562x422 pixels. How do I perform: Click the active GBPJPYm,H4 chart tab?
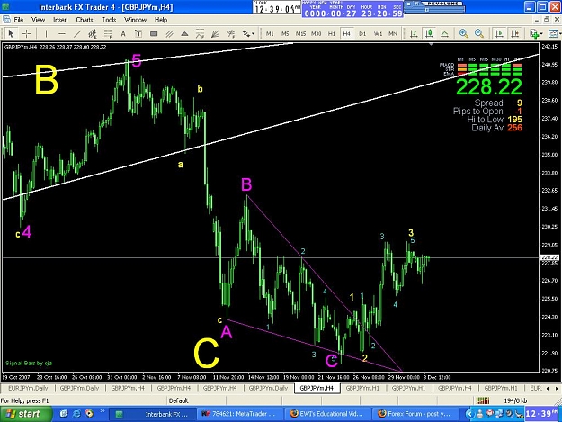317,388
